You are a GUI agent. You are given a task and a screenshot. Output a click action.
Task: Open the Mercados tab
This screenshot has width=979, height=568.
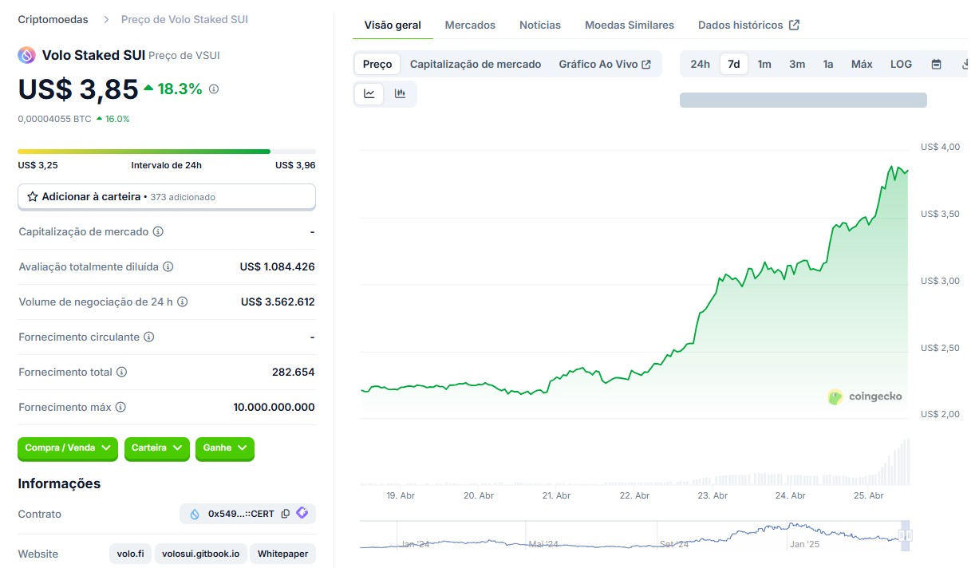pyautogui.click(x=470, y=25)
